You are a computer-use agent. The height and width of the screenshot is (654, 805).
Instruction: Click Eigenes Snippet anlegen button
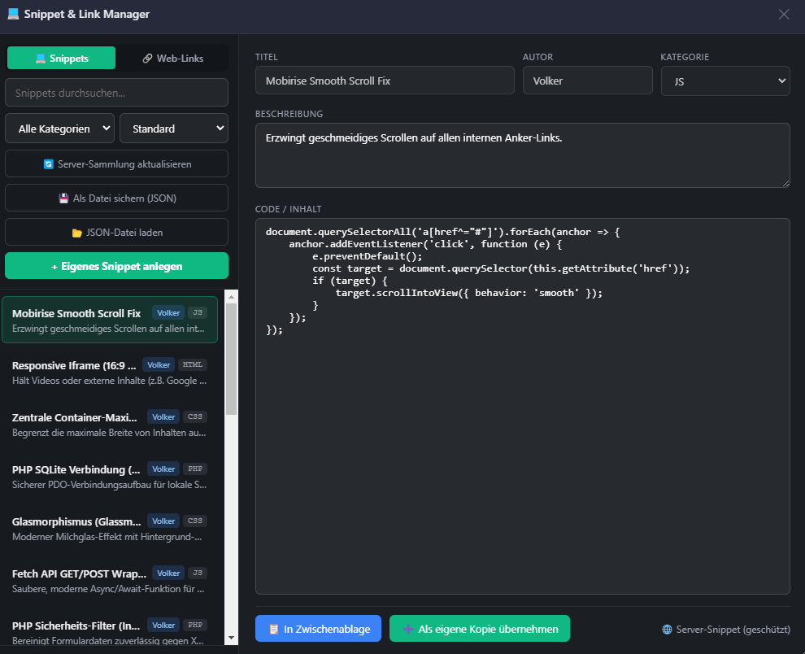tap(116, 266)
